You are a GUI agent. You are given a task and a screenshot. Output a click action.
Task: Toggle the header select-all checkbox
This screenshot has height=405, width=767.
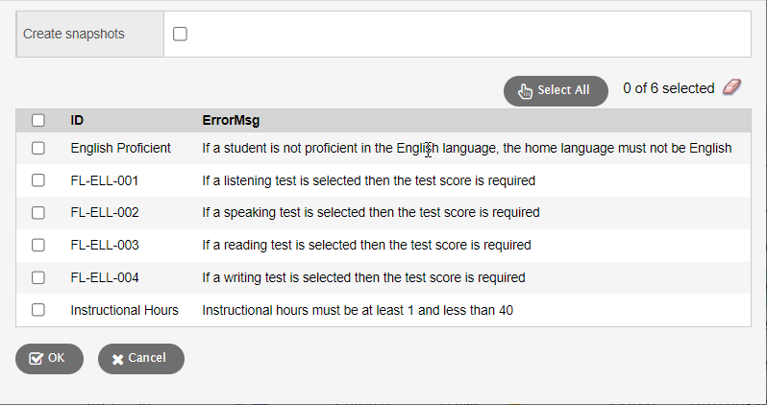pyautogui.click(x=38, y=120)
